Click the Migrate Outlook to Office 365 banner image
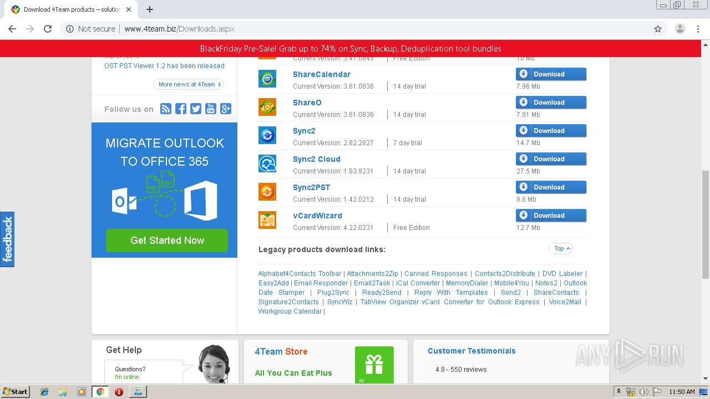This screenshot has width=710, height=399. pyautogui.click(x=164, y=190)
